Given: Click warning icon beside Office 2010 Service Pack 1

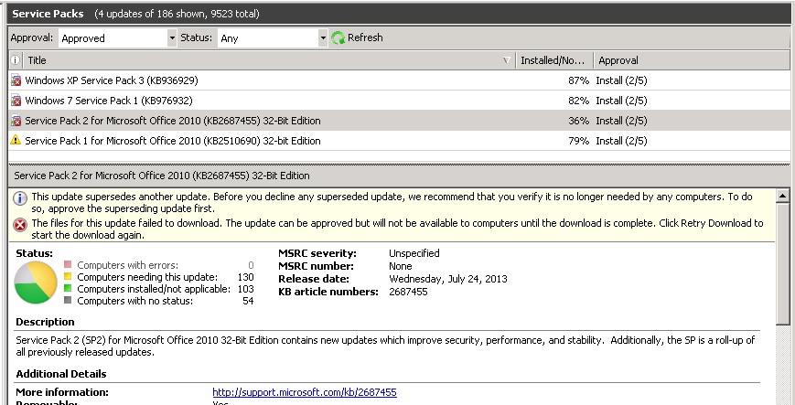Looking at the screenshot, I should (x=16, y=141).
